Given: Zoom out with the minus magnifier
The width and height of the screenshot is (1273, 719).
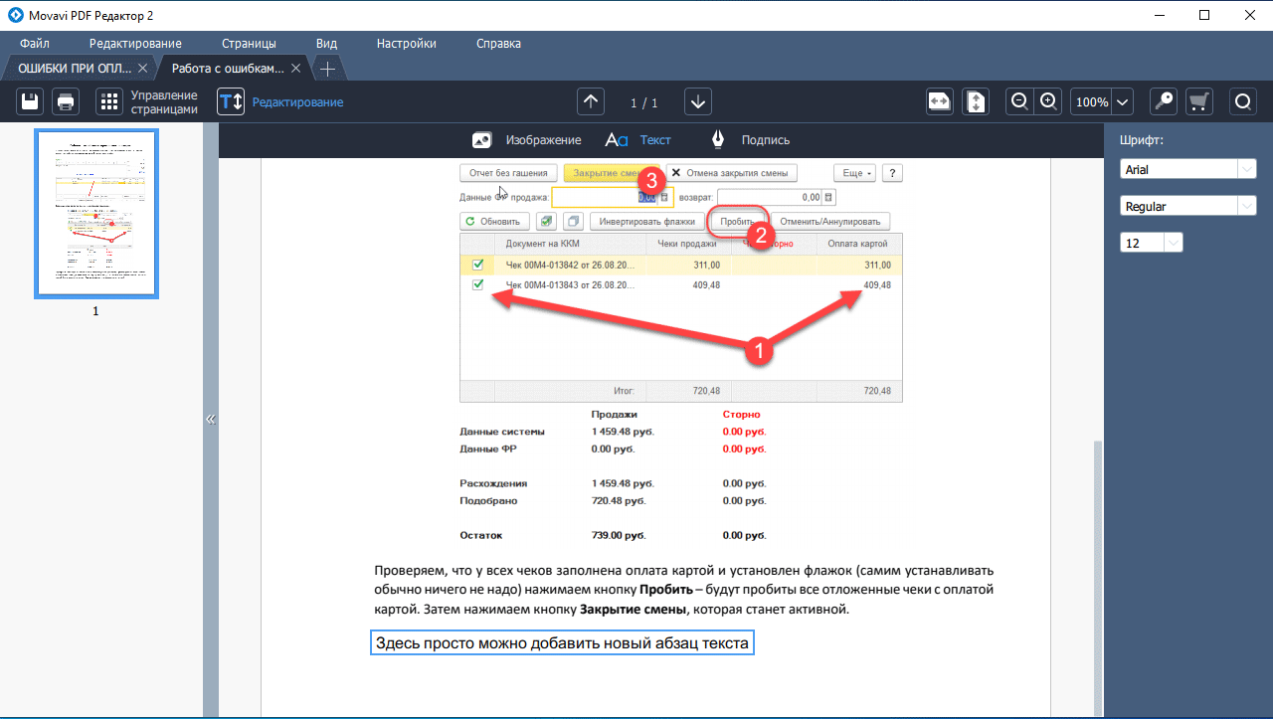Looking at the screenshot, I should (x=1019, y=101).
